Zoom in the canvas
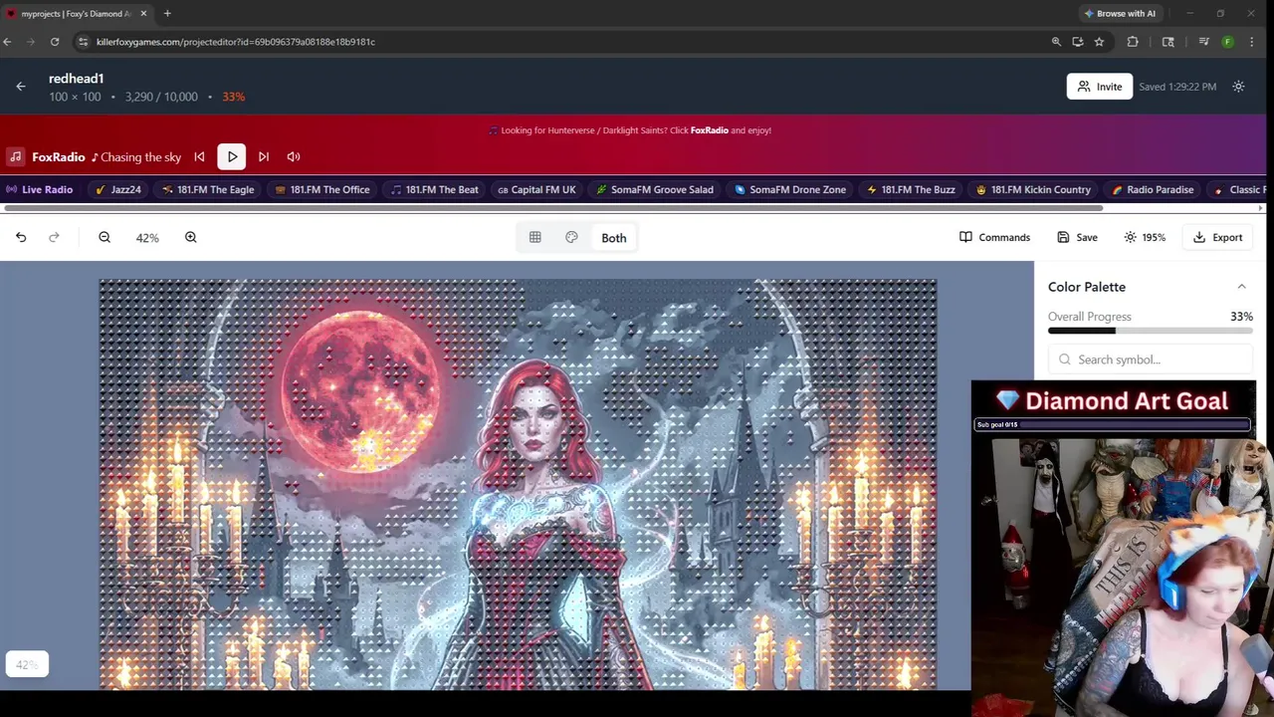This screenshot has height=717, width=1274. click(x=191, y=237)
